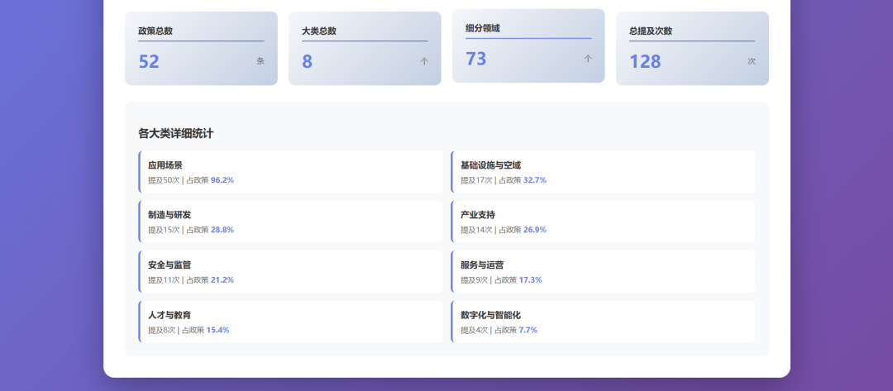
Task: Click the 96.2% percentage under 应用场景
Action: tap(222, 179)
